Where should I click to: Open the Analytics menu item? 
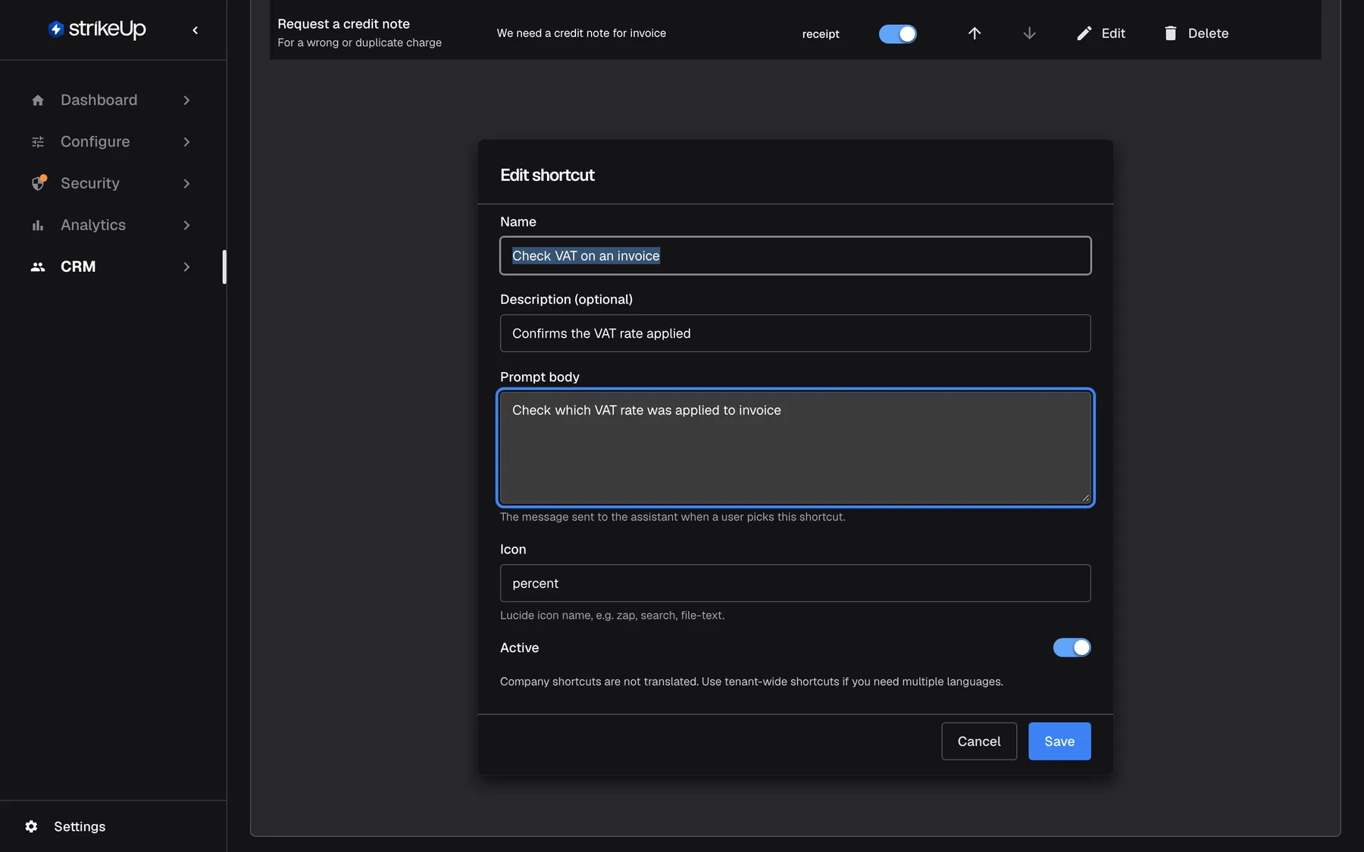tap(111, 225)
